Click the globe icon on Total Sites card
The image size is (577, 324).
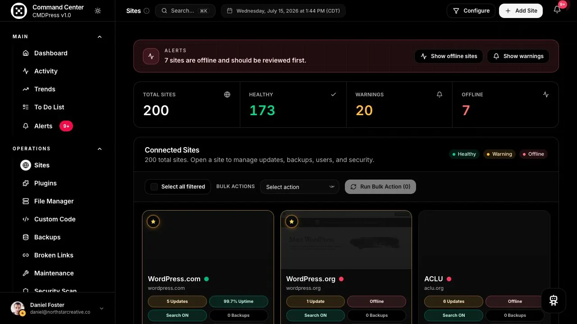227,94
